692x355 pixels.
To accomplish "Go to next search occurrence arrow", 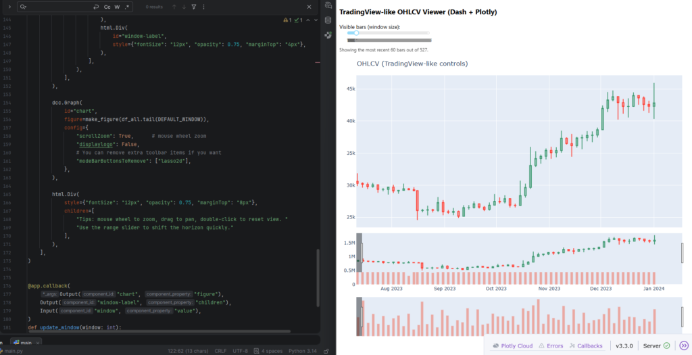I will click(184, 7).
